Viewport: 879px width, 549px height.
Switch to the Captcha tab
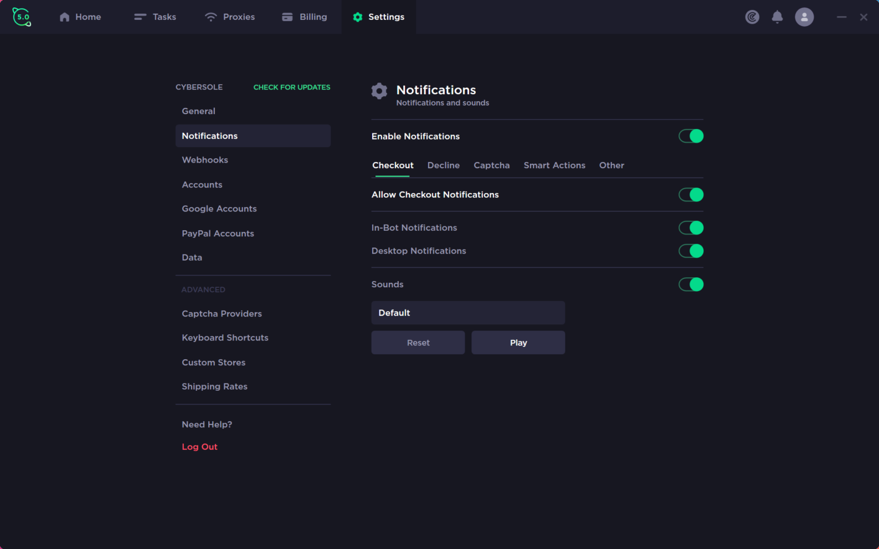tap(491, 165)
